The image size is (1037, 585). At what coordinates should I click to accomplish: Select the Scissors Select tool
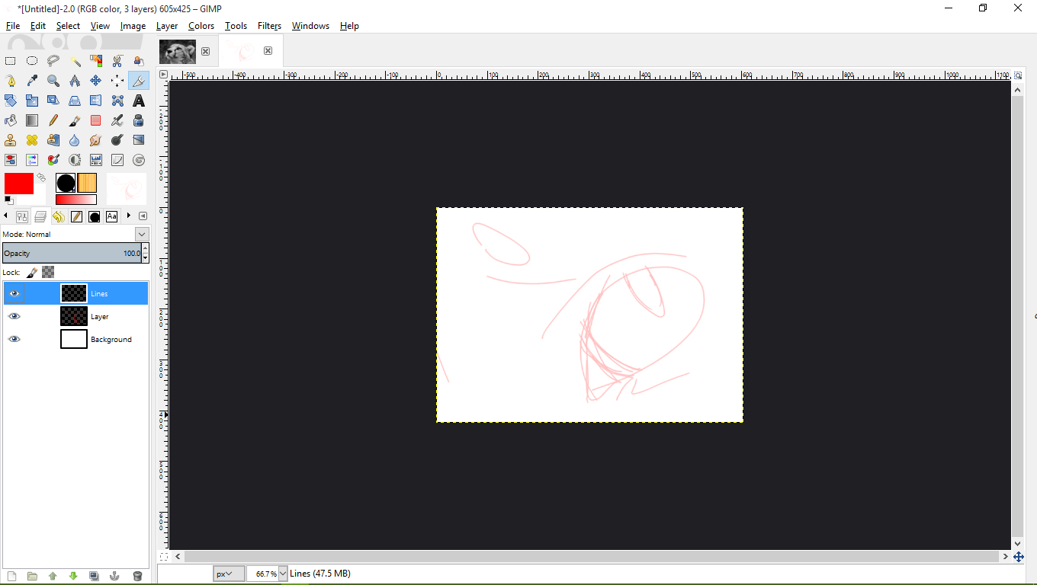117,60
